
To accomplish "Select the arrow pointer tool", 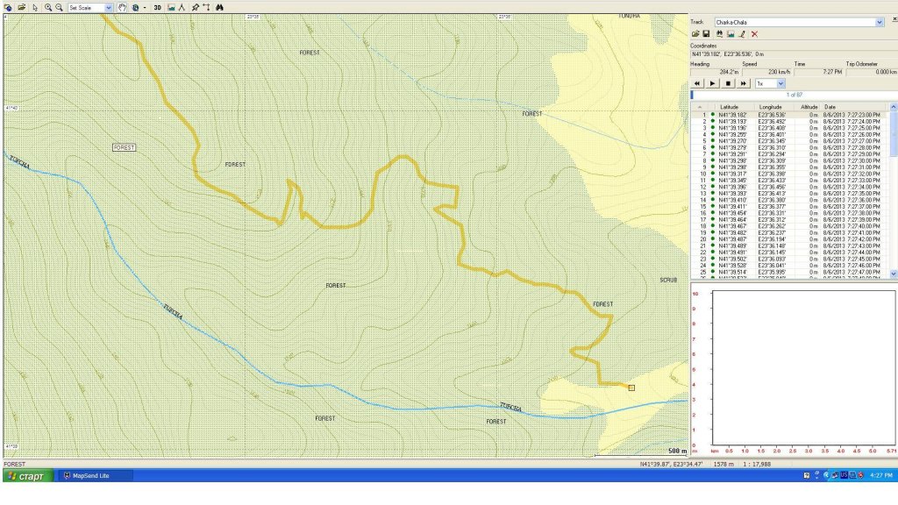I will pyautogui.click(x=35, y=7).
